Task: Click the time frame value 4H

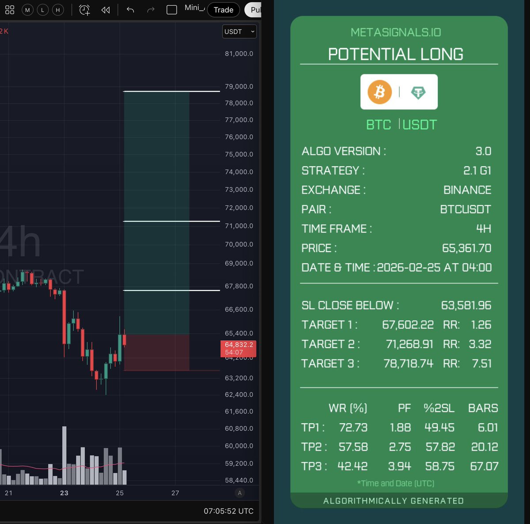Action: (x=484, y=229)
